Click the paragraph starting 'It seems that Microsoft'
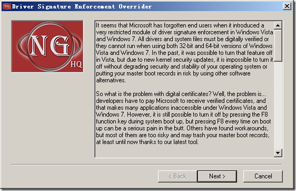Image resolution: width=296 pixels, height=191 pixels. 184,53
